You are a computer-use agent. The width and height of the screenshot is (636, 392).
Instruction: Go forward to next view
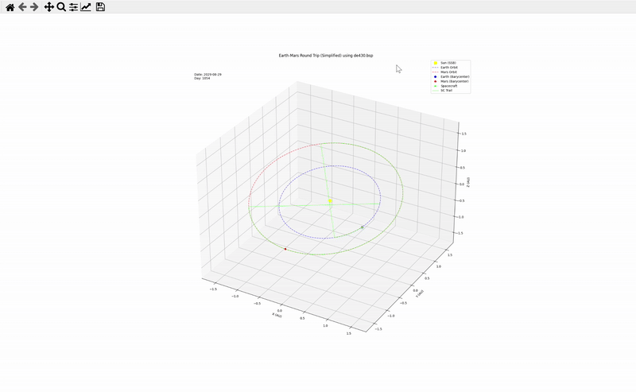(x=34, y=7)
